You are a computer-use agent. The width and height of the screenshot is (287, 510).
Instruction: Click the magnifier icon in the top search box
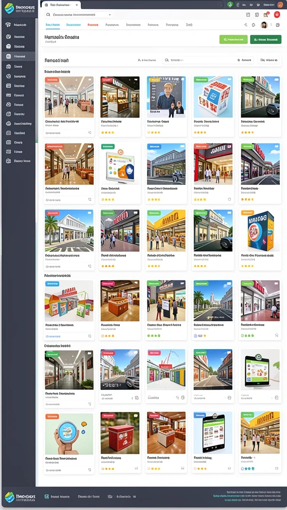click(x=48, y=14)
